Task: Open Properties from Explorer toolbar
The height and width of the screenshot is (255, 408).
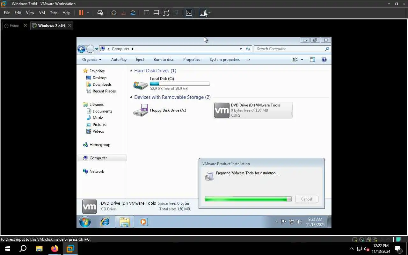Action: pos(192,60)
